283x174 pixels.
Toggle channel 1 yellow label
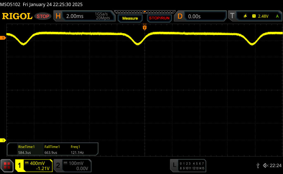coord(19,165)
